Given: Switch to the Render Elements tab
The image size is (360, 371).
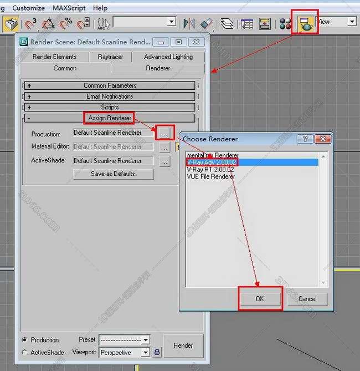Looking at the screenshot, I should coord(54,57).
